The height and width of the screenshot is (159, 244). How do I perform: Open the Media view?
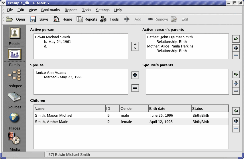[x=15, y=139]
